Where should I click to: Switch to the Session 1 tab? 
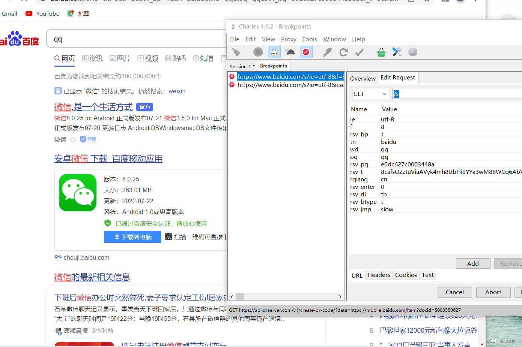(x=242, y=66)
